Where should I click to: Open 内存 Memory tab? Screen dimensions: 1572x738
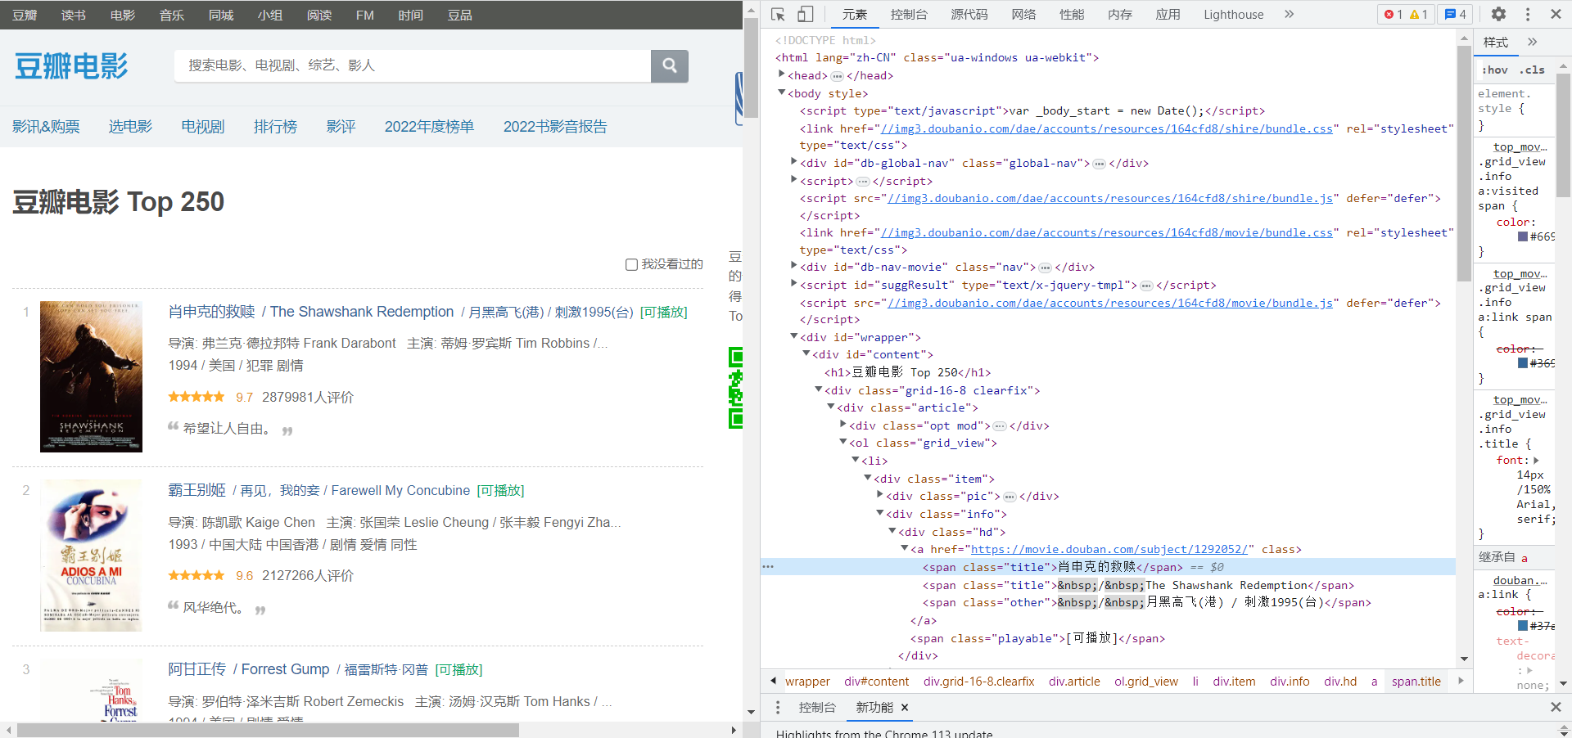[x=1119, y=14]
